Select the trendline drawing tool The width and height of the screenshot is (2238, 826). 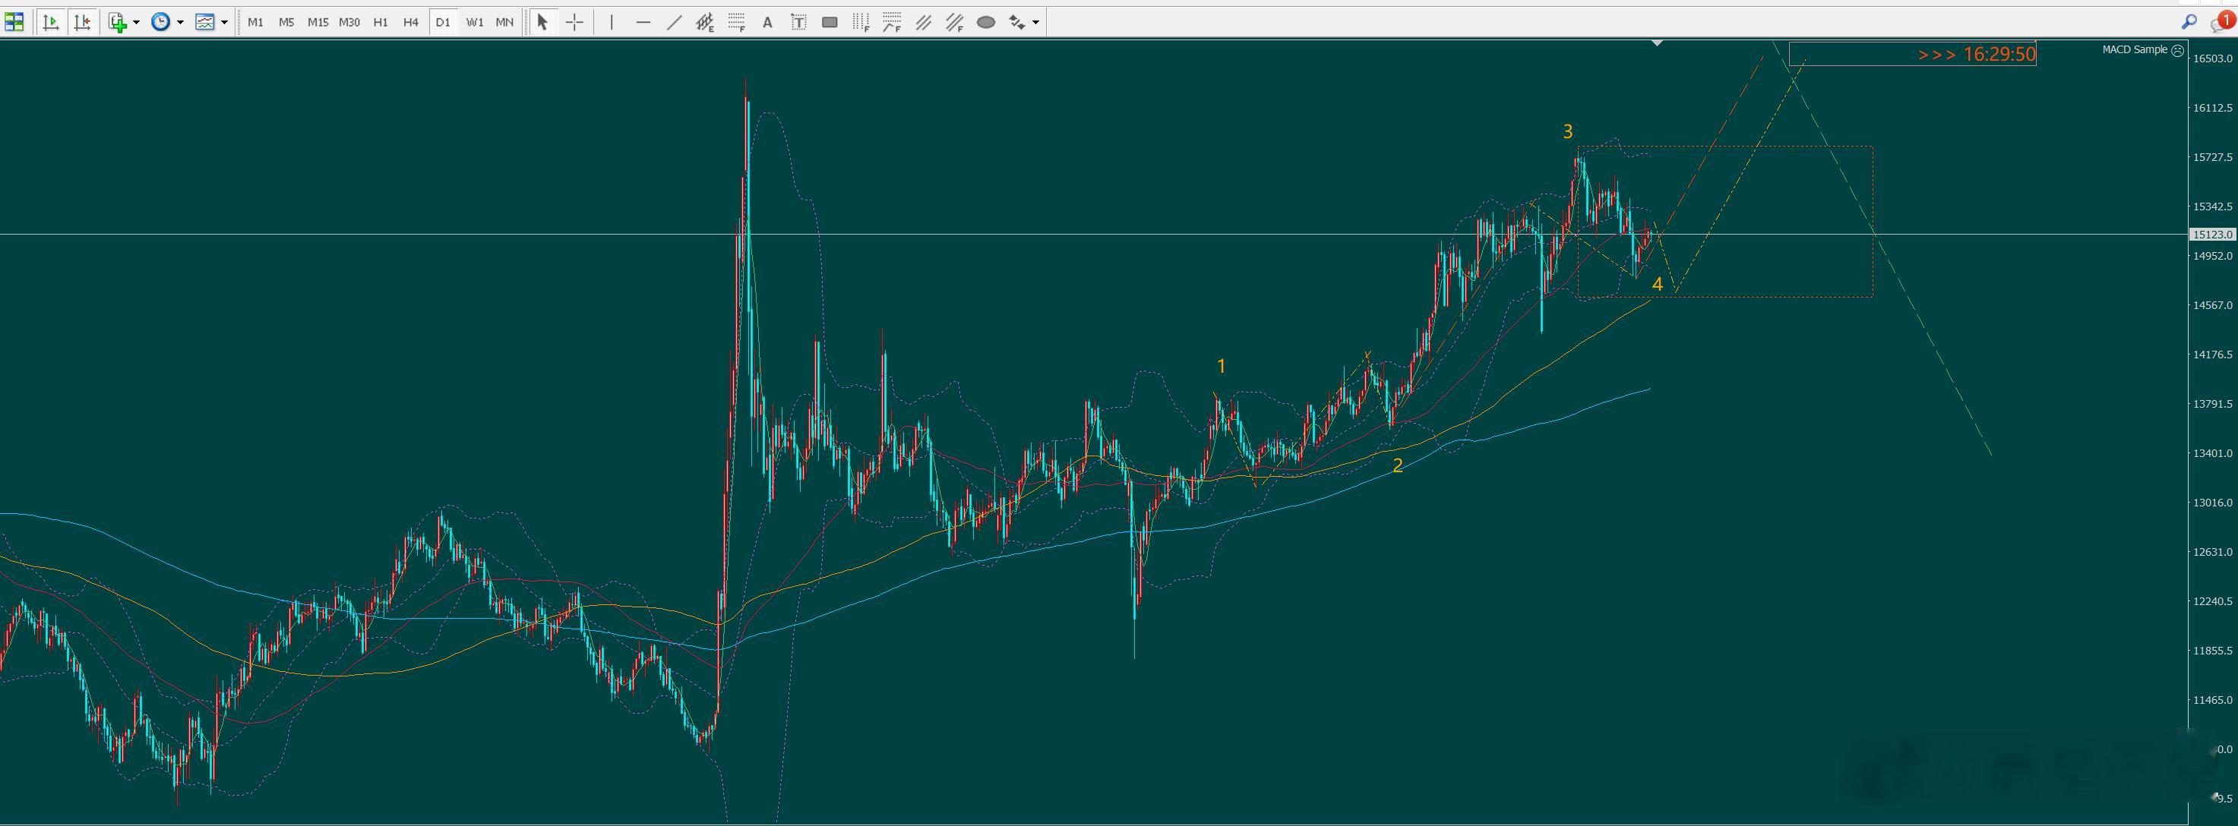(x=674, y=23)
